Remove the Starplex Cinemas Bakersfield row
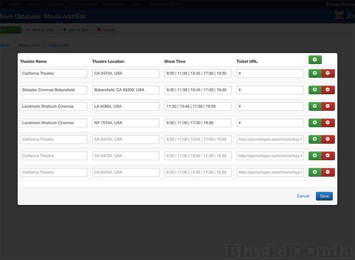Image resolution: width=355 pixels, height=260 pixels. tap(328, 90)
